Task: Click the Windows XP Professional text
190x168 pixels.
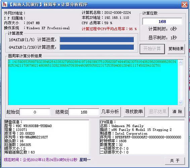Action: coord(48,28)
